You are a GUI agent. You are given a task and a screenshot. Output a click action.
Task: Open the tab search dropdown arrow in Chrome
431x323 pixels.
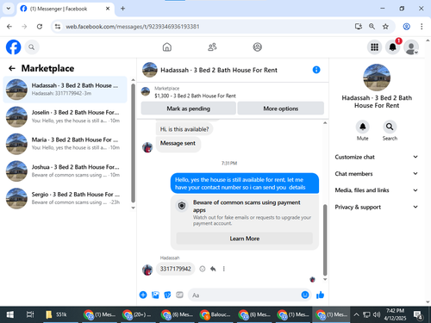(9, 9)
